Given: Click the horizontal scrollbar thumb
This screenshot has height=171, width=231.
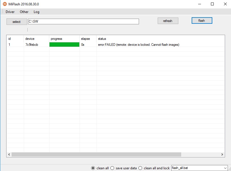Looking at the screenshot, I should coord(96,154).
